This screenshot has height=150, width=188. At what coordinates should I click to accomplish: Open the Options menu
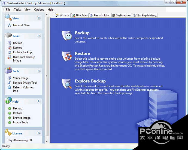pyautogui.click(x=39, y=10)
